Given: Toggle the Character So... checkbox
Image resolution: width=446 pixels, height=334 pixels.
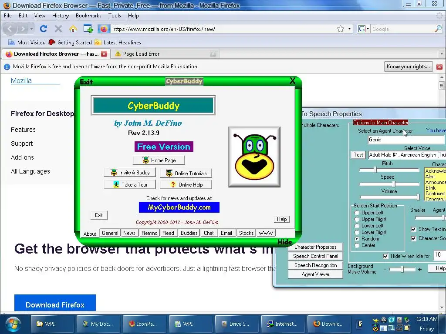Looking at the screenshot, I should (x=414, y=239).
